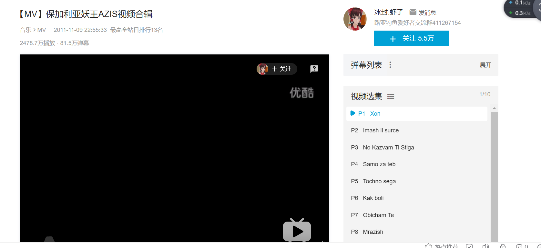Open the three-dot menu beside 弹幕列表
Viewport: 541px width, 248px height.
390,65
